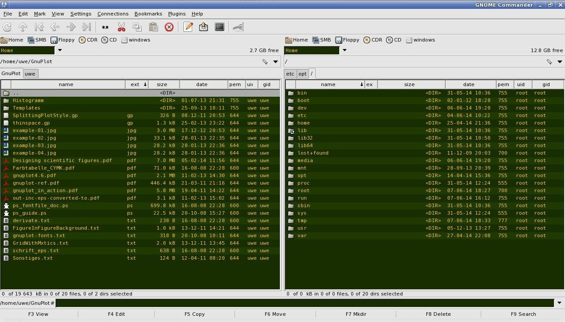Select the Histogramm folder
The height and width of the screenshot is (322, 565).
click(x=140, y=100)
